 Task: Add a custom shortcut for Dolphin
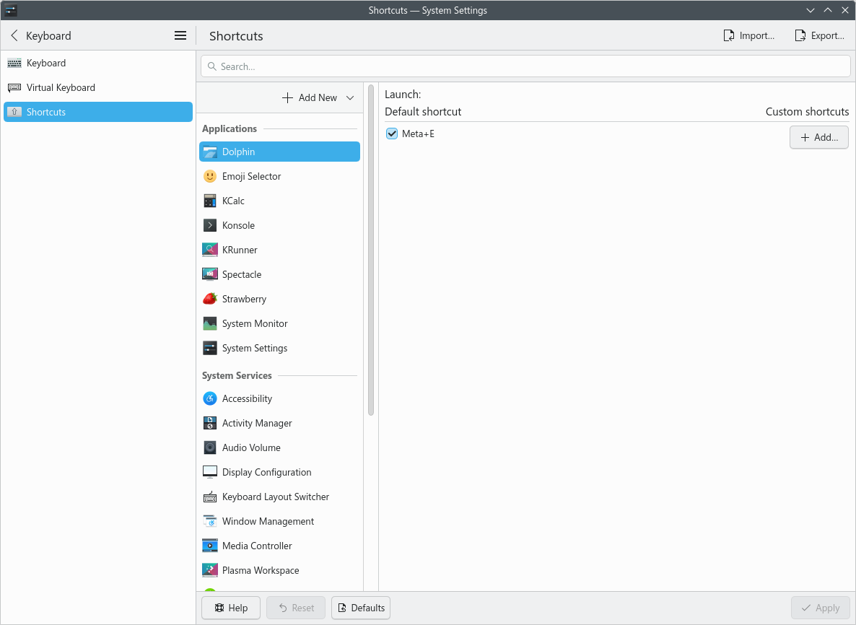pyautogui.click(x=819, y=138)
